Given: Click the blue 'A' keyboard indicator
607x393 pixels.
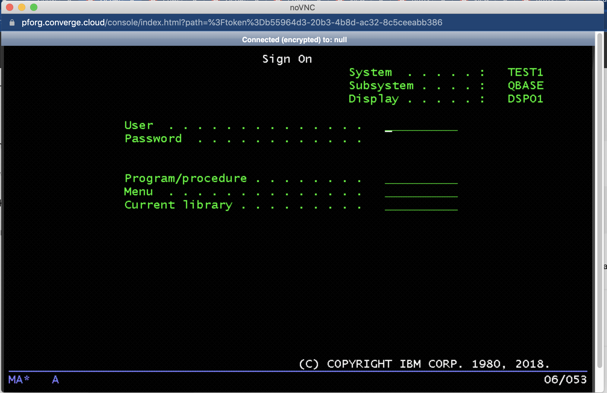Looking at the screenshot, I should (x=55, y=379).
